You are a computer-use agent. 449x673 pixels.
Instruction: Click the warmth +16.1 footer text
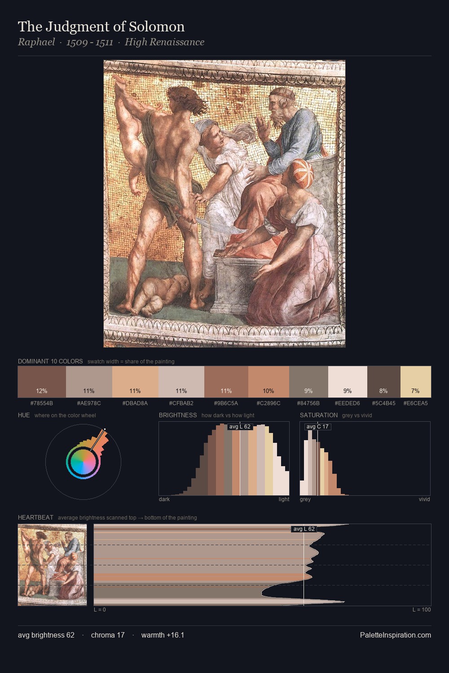click(x=163, y=635)
